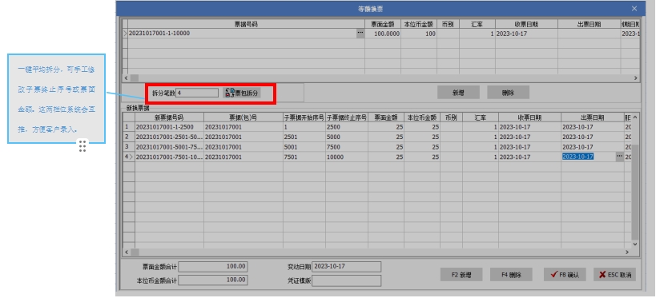The width and height of the screenshot is (668, 302).
Task: Click the F4 删除 button
Action: point(511,274)
